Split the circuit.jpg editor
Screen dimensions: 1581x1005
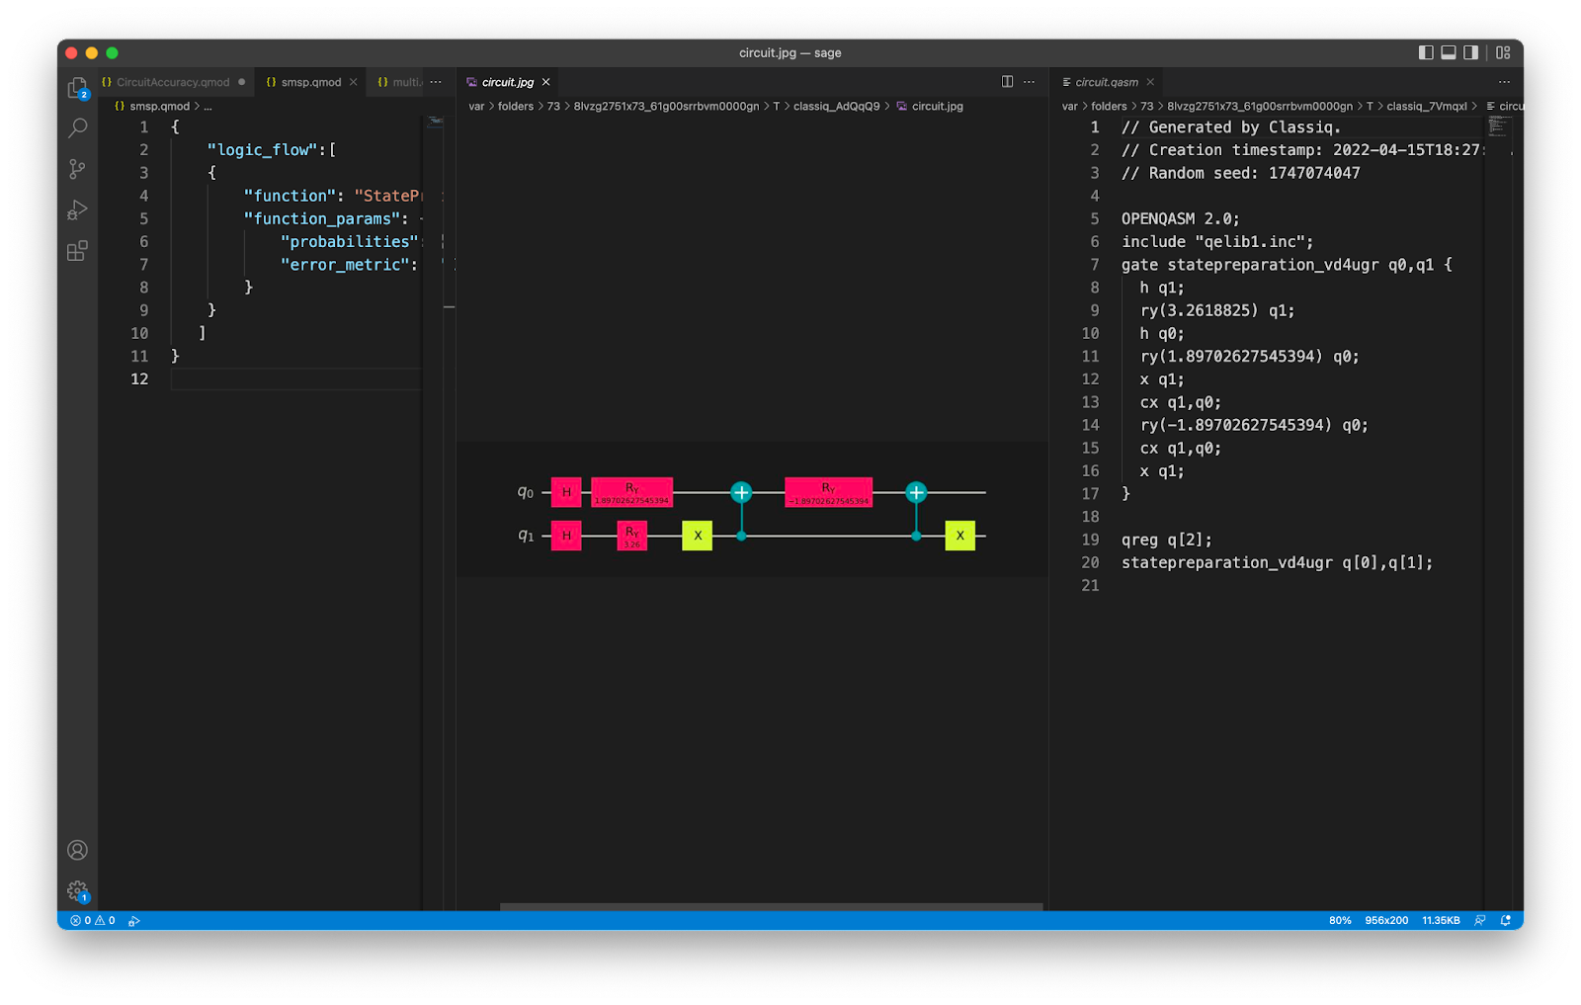pyautogui.click(x=1007, y=82)
